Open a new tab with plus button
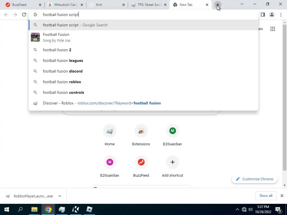The height and width of the screenshot is (215, 287). click(217, 5)
